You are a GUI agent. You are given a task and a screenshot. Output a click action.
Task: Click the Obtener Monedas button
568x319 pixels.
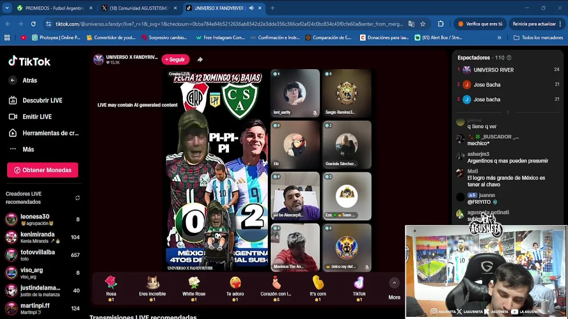coord(43,170)
